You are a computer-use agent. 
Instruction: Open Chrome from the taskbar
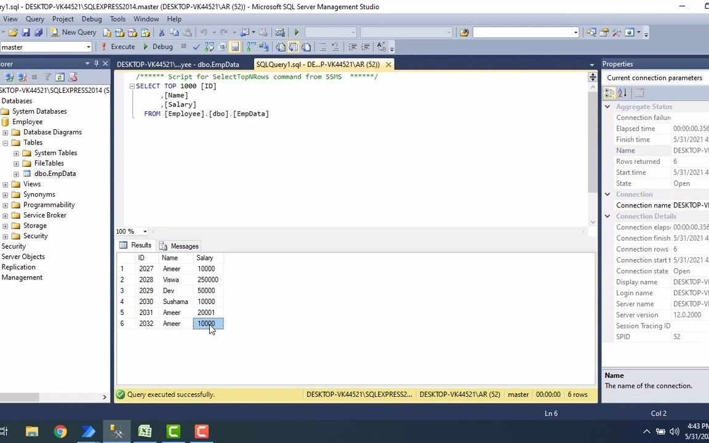tap(60, 432)
